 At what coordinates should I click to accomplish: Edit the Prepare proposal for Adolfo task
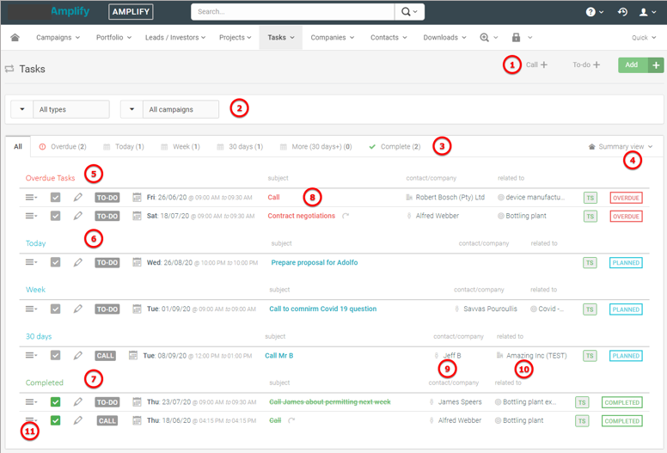pyautogui.click(x=77, y=262)
